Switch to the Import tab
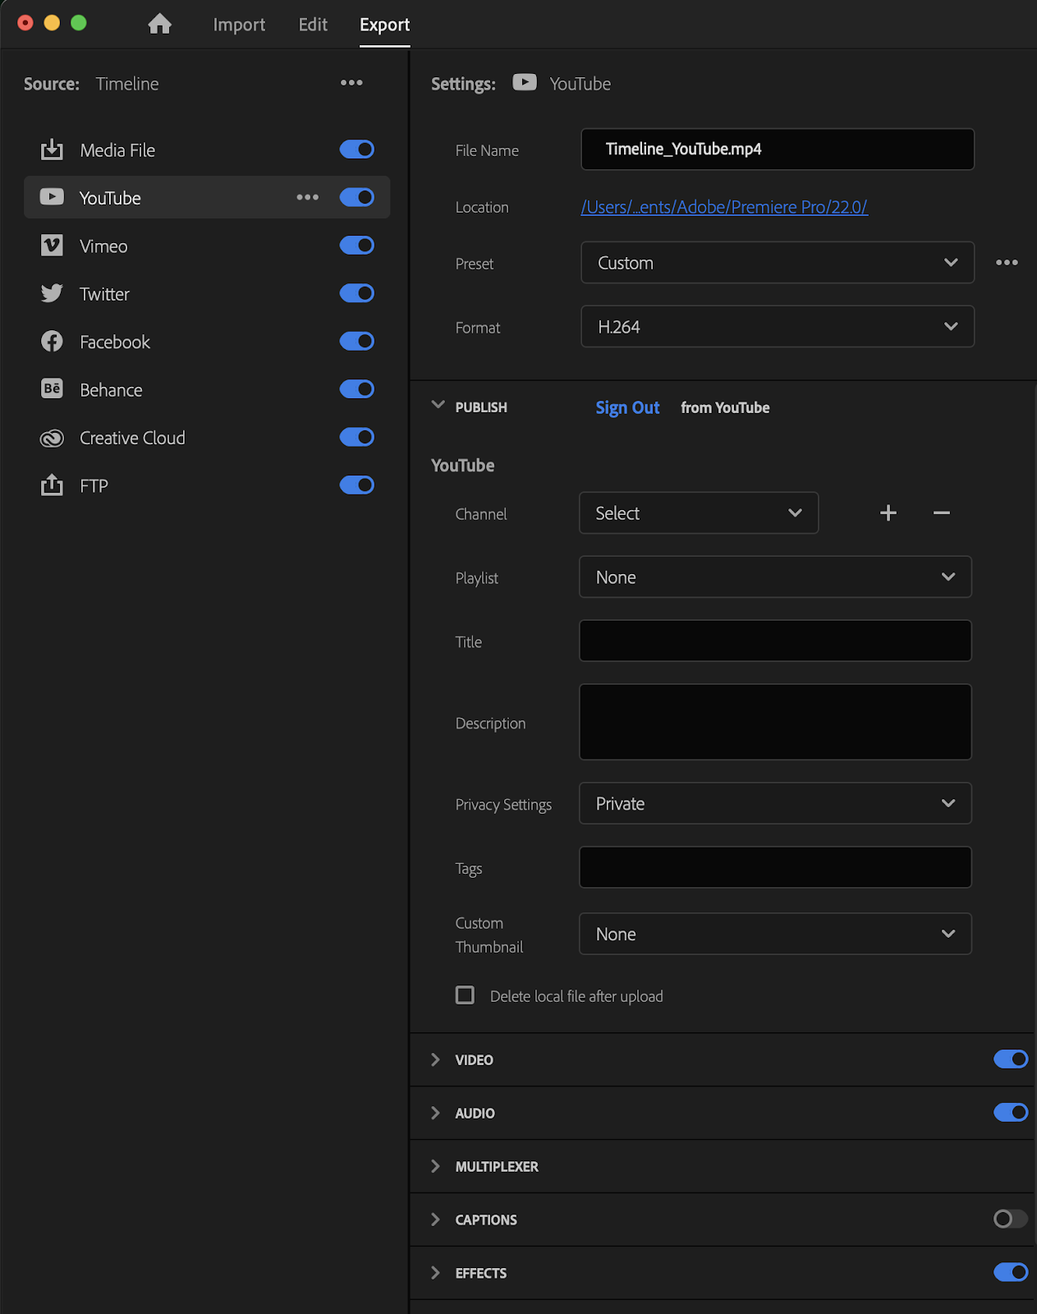The width and height of the screenshot is (1037, 1314). [x=239, y=25]
